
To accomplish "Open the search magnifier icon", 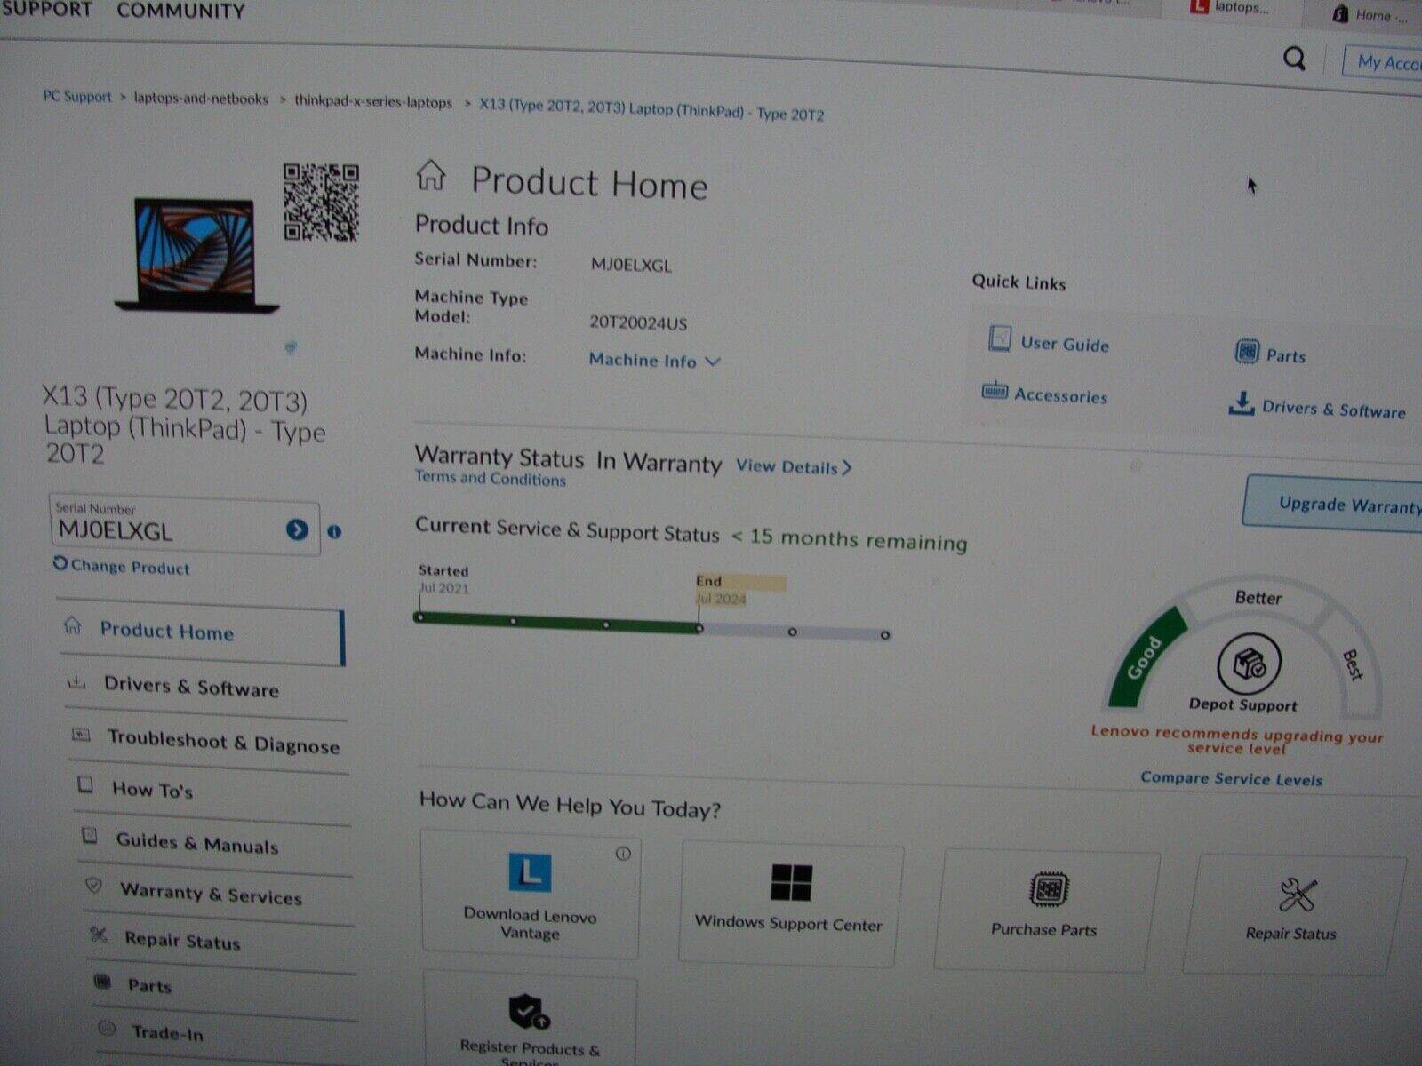I will point(1293,59).
